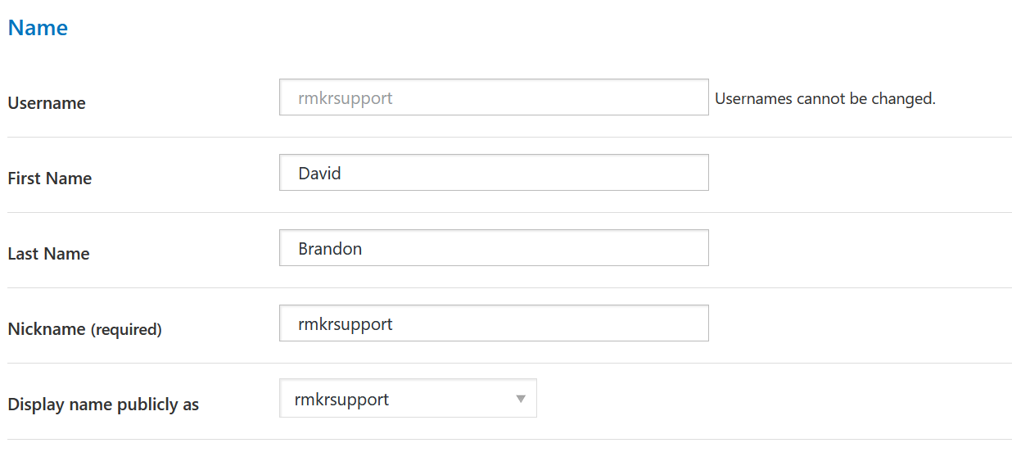This screenshot has height=452, width=1012.
Task: Click inside the Nickname field
Action: pos(493,323)
